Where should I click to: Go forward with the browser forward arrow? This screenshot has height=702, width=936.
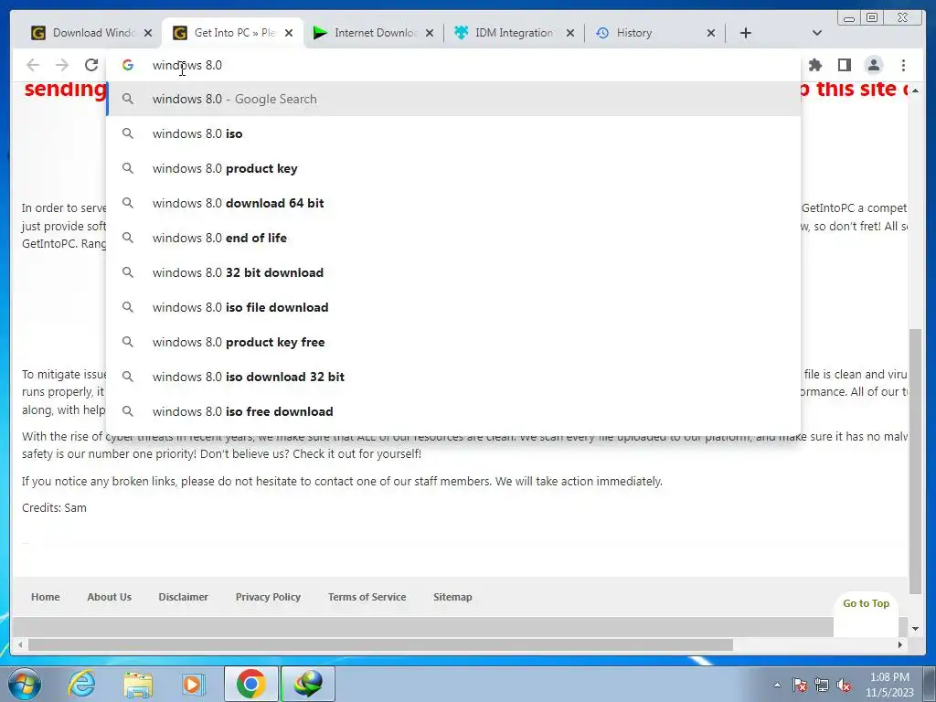pos(62,65)
